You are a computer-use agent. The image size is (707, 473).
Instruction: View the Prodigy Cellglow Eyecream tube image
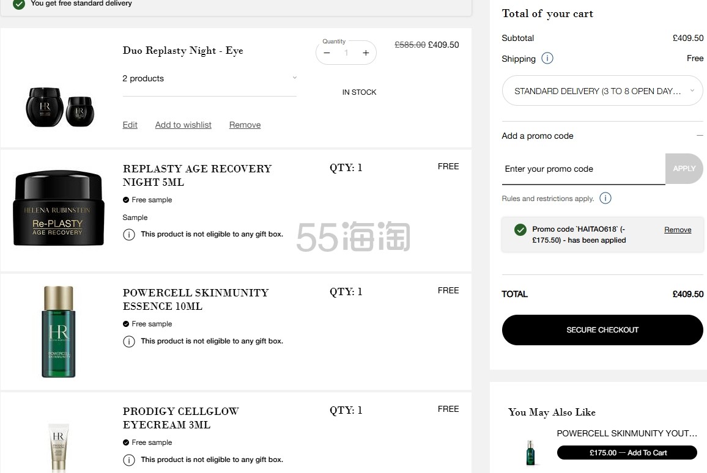59,447
